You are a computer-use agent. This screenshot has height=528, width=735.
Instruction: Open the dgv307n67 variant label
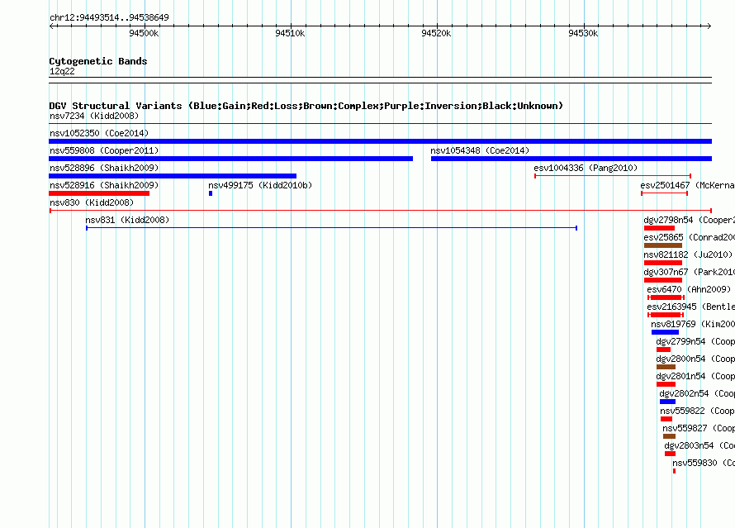coord(689,272)
